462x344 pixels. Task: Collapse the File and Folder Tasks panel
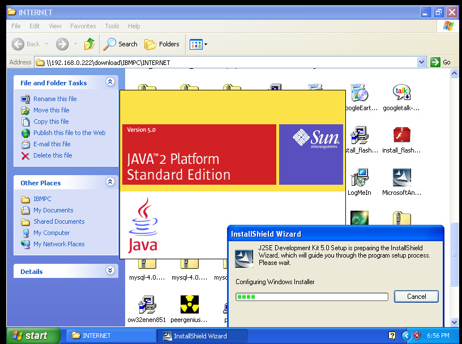coord(110,82)
